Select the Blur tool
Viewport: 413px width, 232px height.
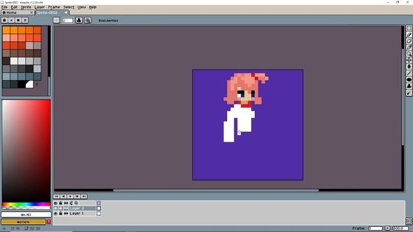pyautogui.click(x=409, y=93)
